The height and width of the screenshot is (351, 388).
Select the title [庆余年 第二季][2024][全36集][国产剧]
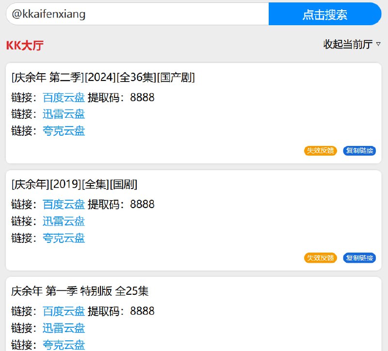pyautogui.click(x=103, y=78)
